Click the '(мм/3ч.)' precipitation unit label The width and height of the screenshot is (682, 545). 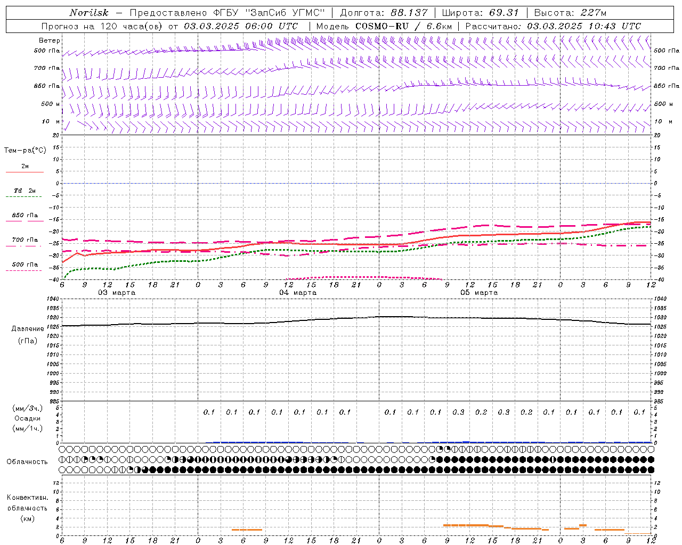click(x=28, y=408)
